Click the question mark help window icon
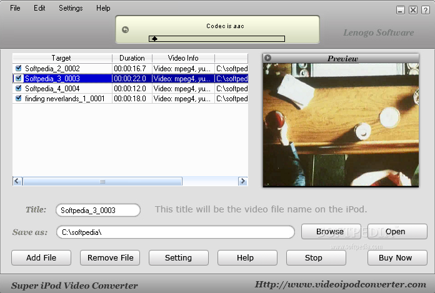The width and height of the screenshot is (435, 293). tap(426, 10)
